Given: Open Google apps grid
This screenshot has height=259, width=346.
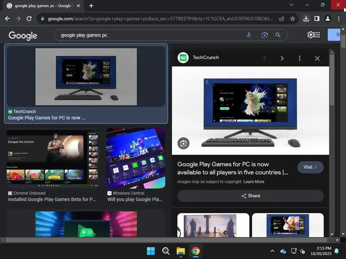Looking at the screenshot, I should point(317,35).
